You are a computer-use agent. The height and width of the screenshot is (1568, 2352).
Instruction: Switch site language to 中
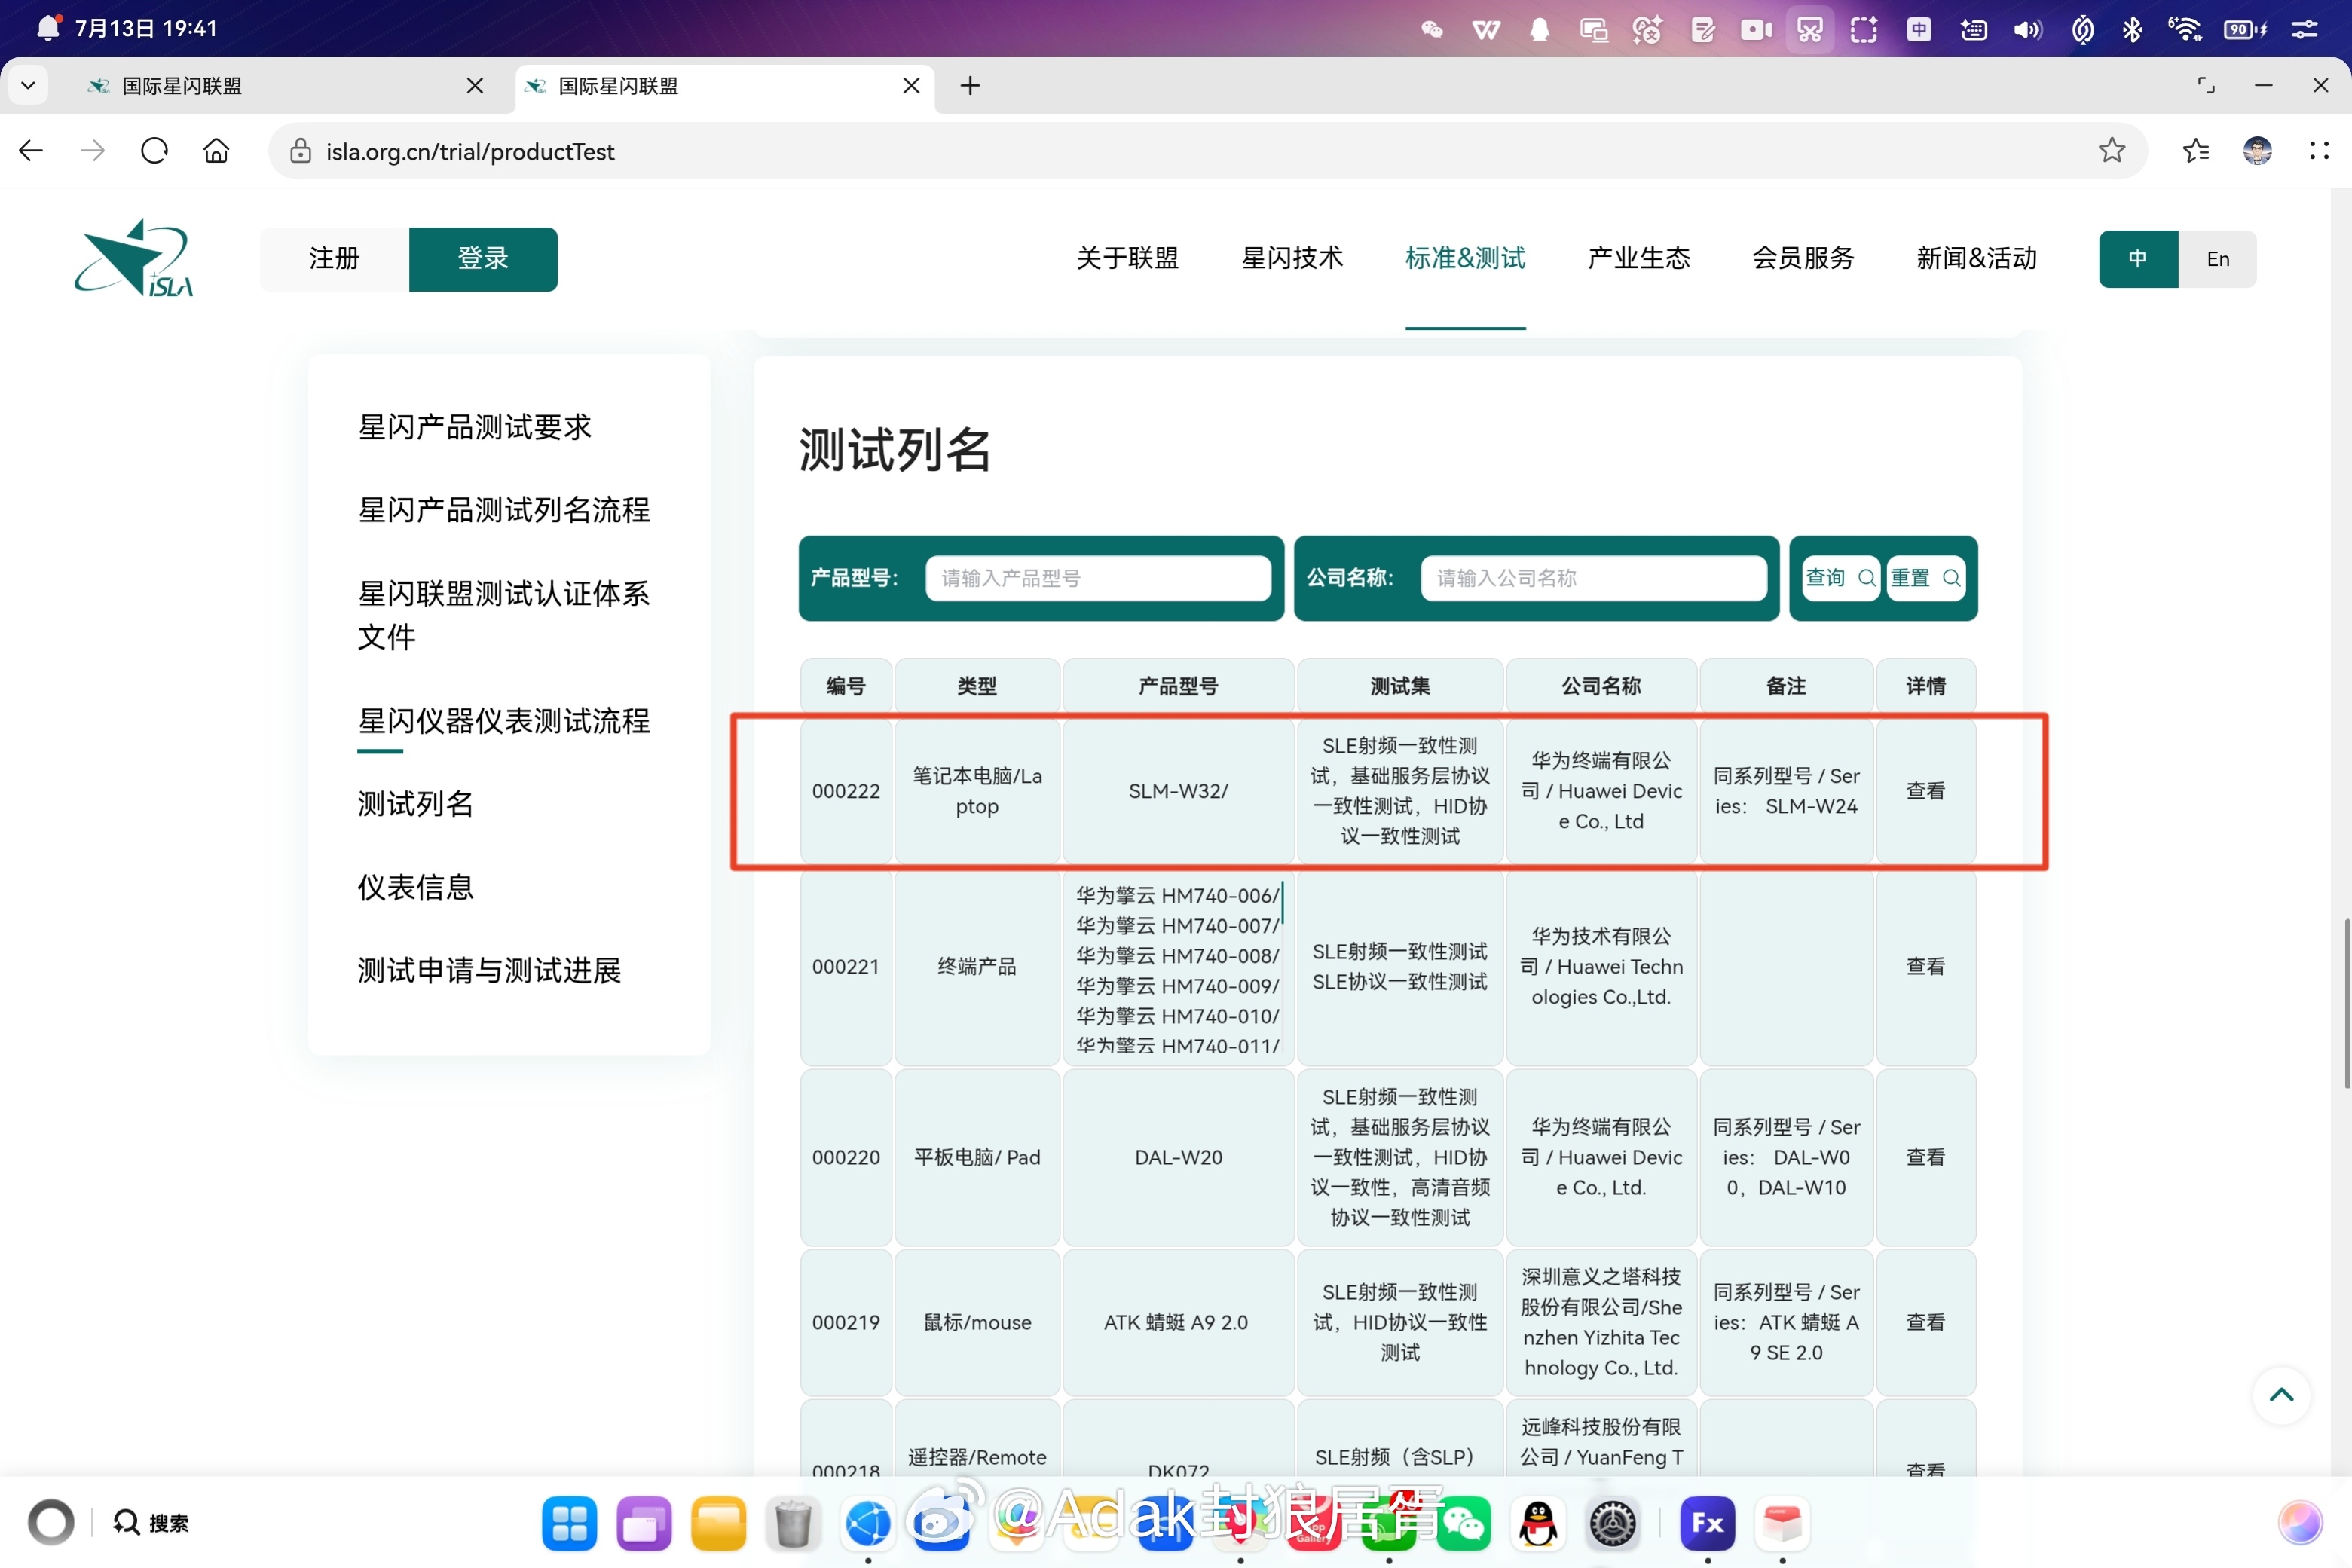2138,259
